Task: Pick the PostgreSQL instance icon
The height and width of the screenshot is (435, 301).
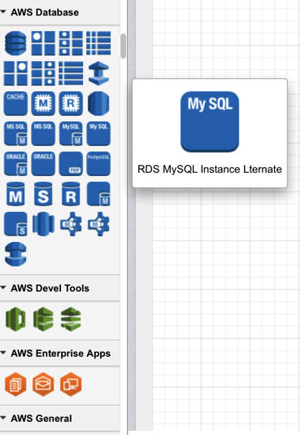Action: [x=98, y=164]
